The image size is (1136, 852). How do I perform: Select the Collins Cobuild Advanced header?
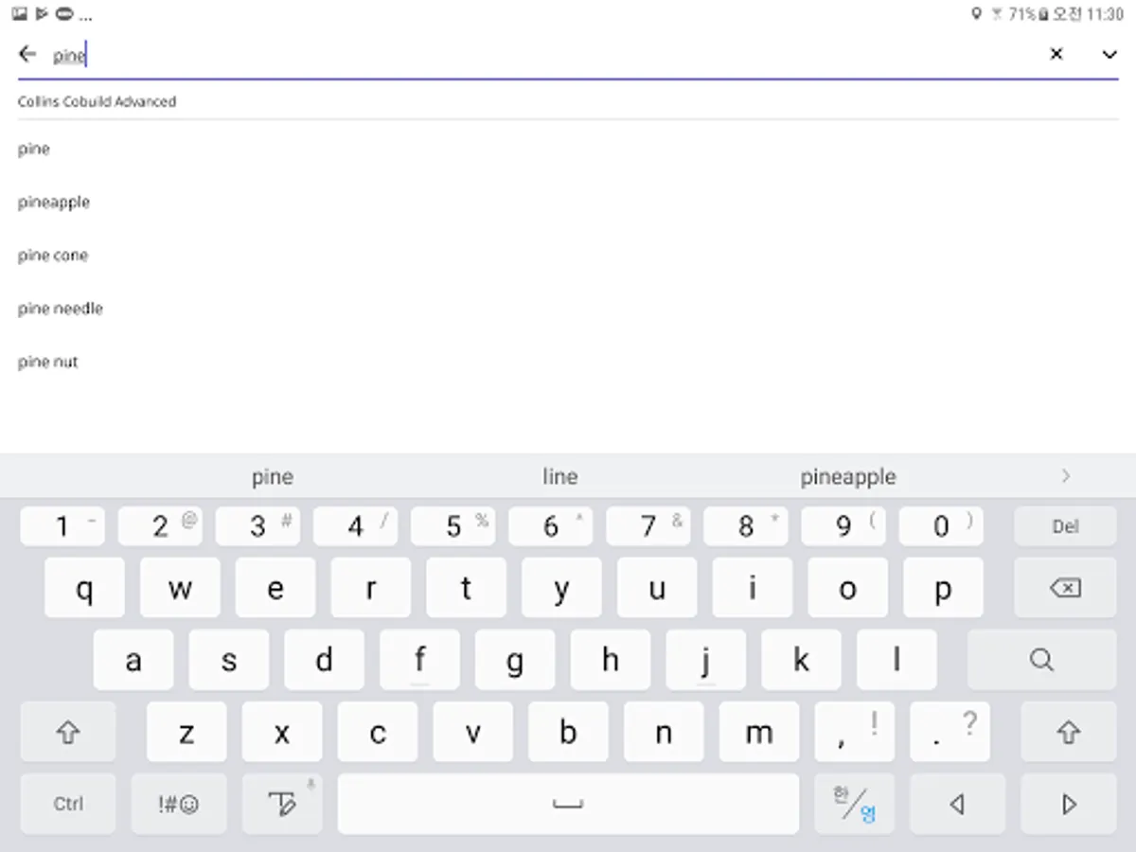[x=97, y=101]
